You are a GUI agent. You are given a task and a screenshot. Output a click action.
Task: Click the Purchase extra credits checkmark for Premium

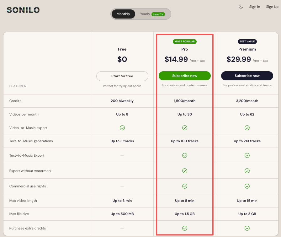pos(247,228)
